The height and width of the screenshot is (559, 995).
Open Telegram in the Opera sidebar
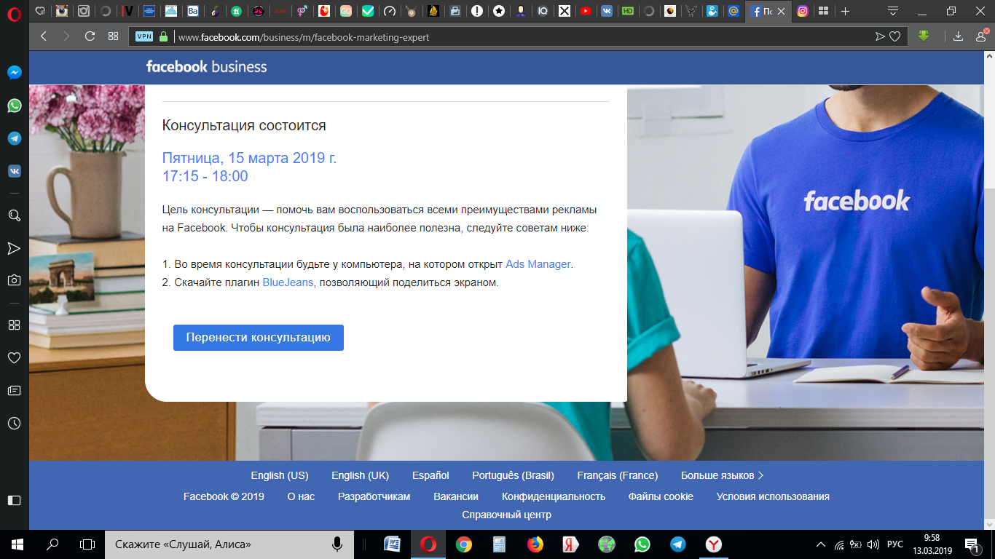coord(14,138)
